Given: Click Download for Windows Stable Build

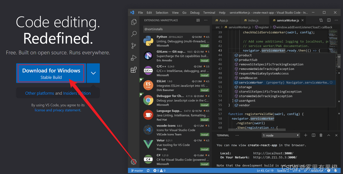Looking at the screenshot, I should [51, 74].
